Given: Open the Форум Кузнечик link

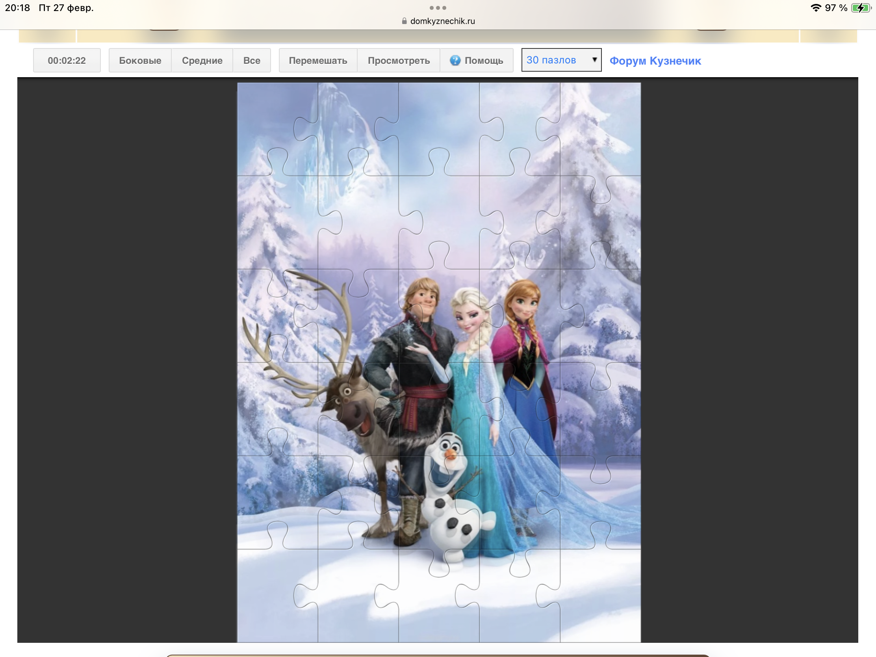Looking at the screenshot, I should [x=655, y=61].
